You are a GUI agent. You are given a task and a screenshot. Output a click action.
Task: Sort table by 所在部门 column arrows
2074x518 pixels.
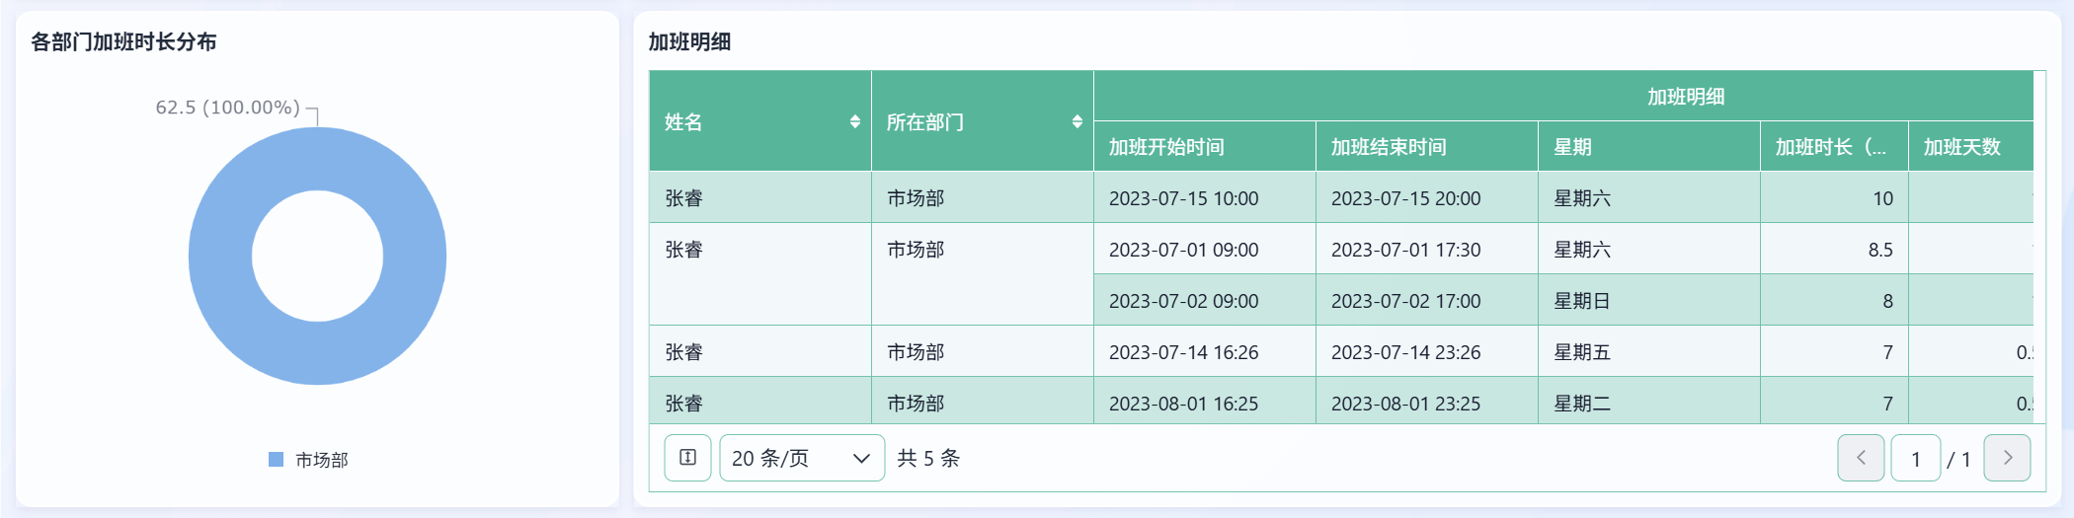(x=1077, y=121)
